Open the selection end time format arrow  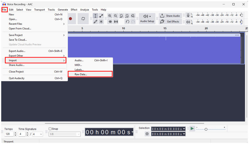[184, 134]
